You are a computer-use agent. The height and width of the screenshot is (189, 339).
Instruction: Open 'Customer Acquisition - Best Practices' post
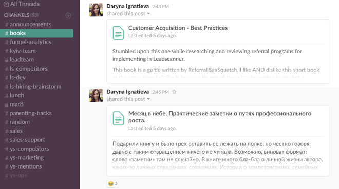tap(178, 28)
